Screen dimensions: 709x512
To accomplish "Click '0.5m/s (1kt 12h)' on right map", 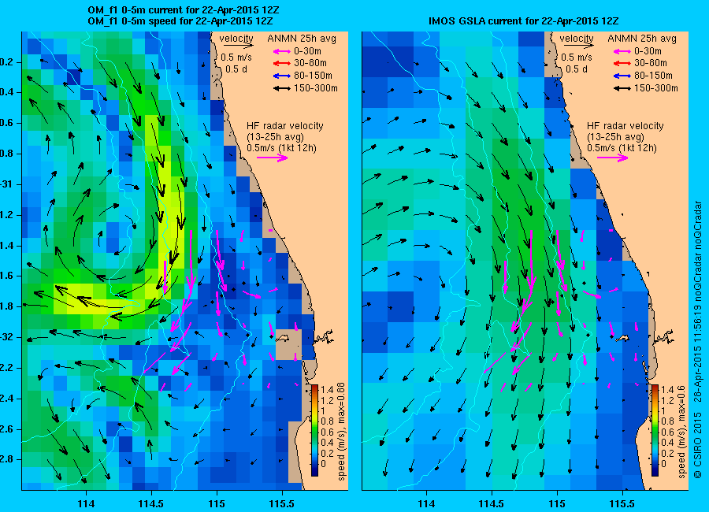I will [622, 148].
